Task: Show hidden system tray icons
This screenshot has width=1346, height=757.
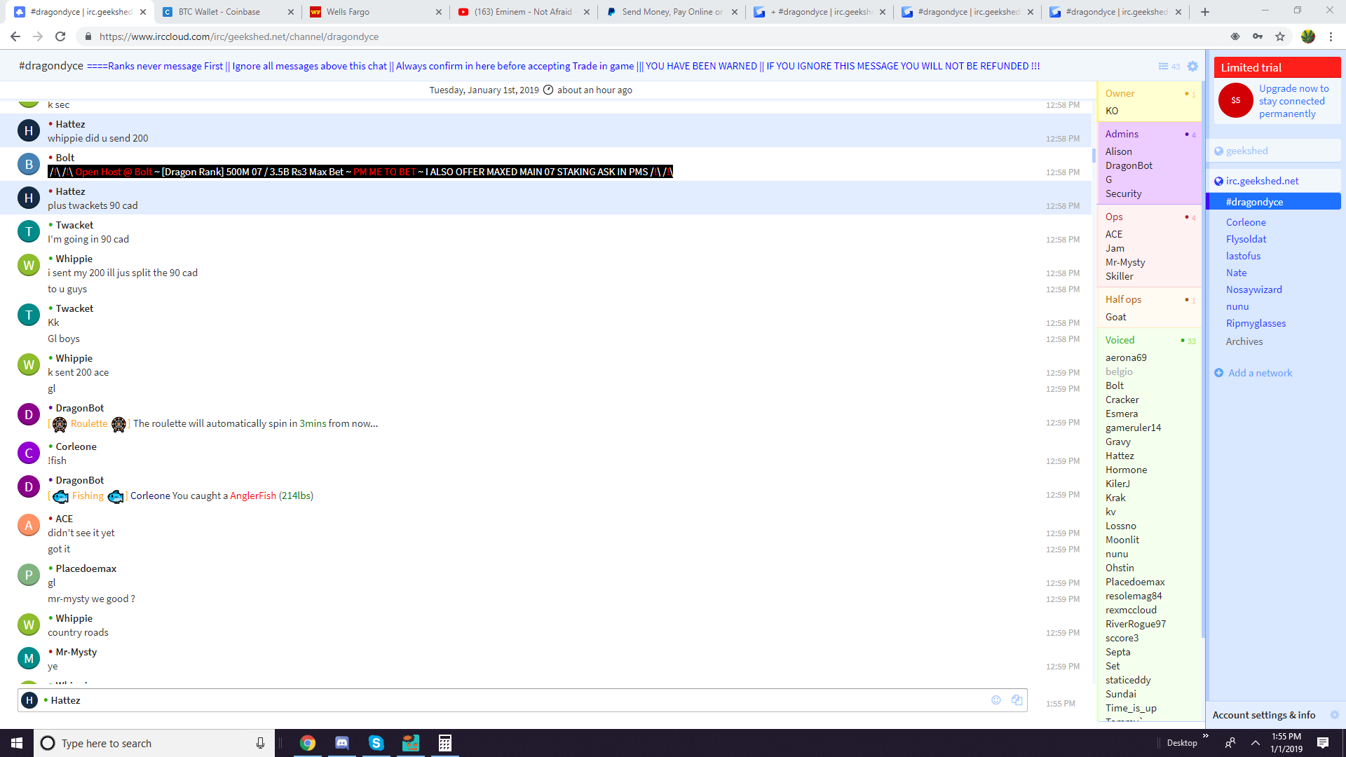Action: [x=1255, y=743]
